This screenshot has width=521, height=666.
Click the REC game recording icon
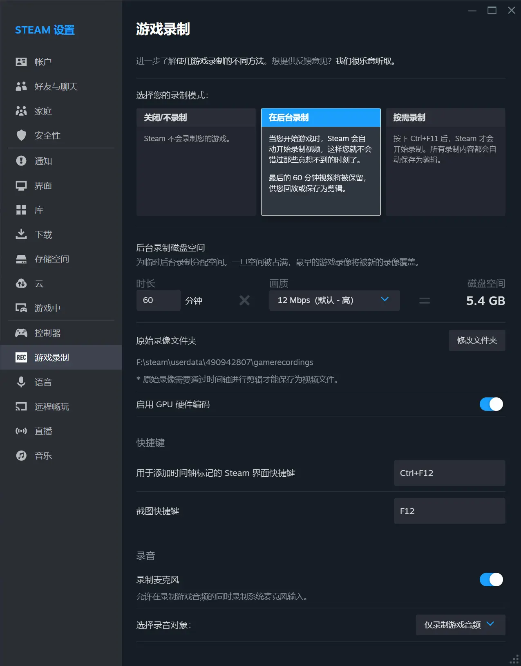click(21, 357)
